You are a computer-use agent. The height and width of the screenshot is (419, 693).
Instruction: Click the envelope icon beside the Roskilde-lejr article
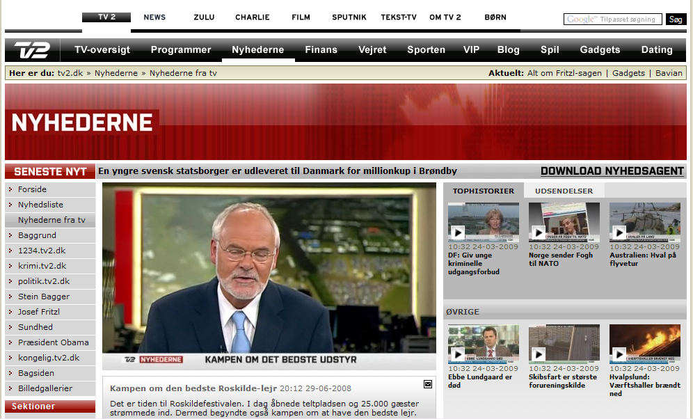coord(428,384)
